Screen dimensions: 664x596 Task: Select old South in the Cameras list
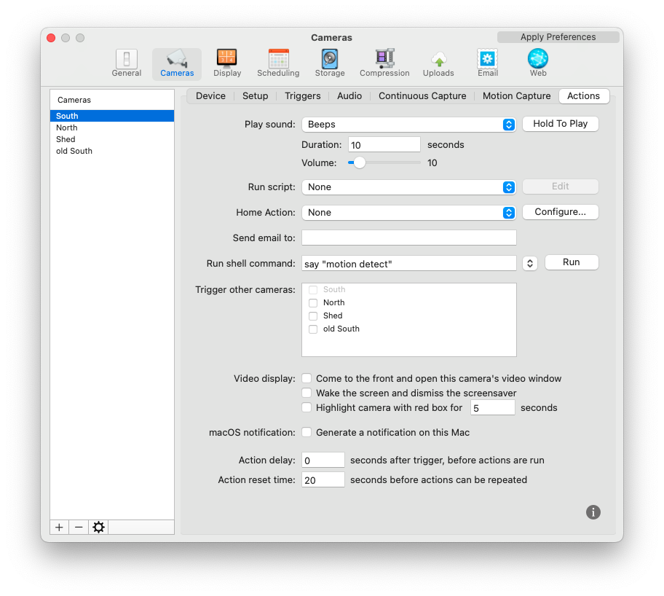pos(112,151)
